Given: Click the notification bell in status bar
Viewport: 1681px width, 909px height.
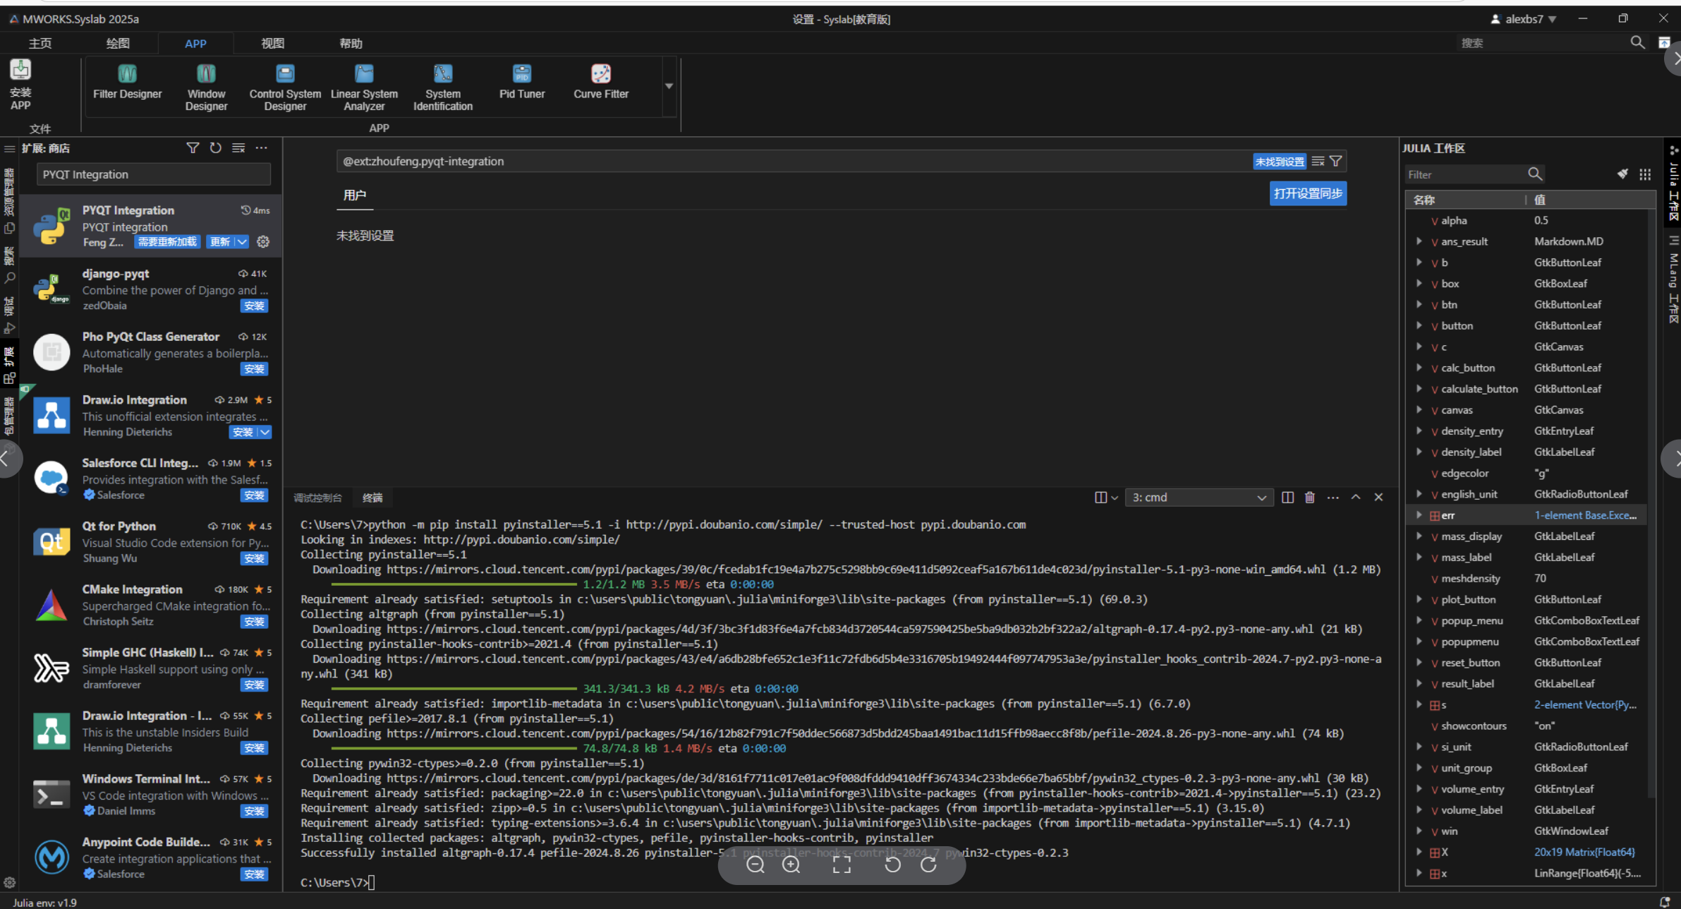Looking at the screenshot, I should 1665,902.
